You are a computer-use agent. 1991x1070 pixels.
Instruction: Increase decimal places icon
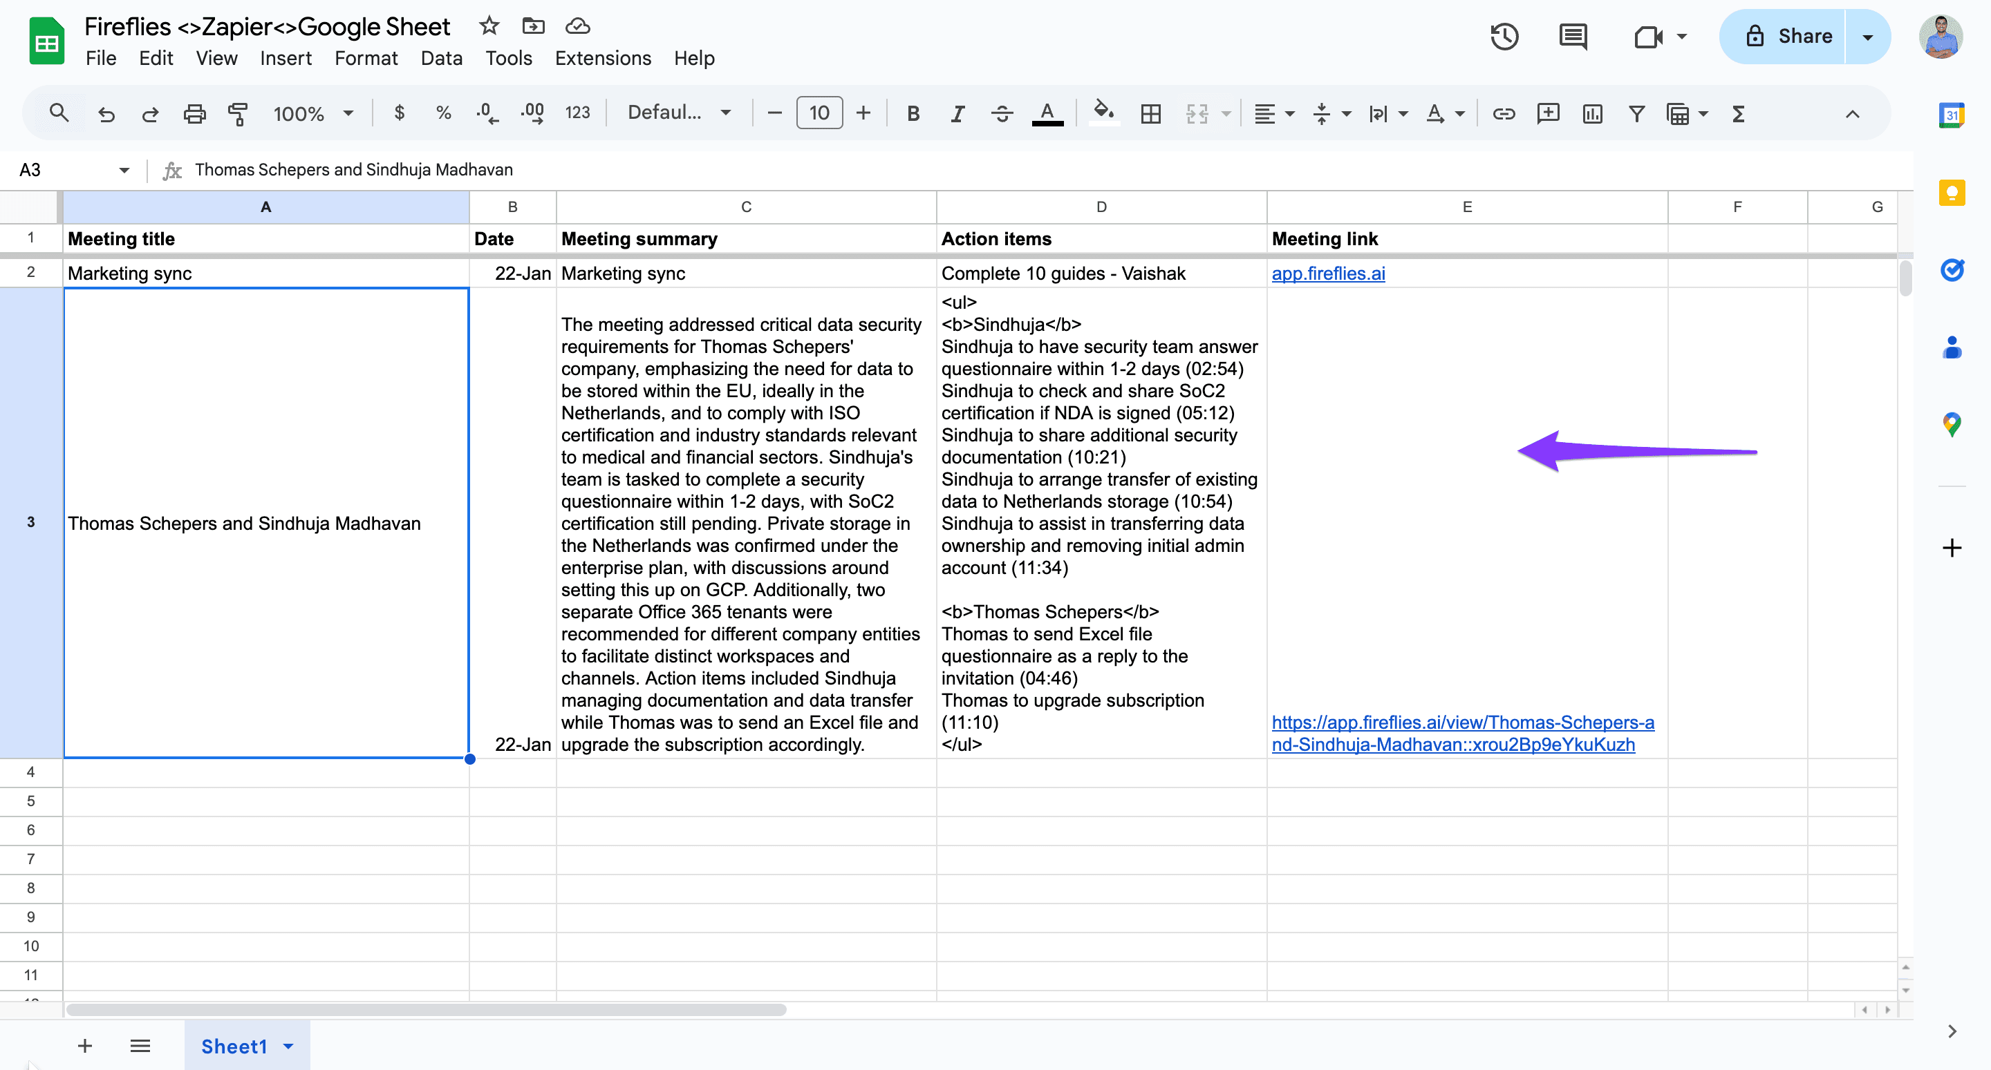point(532,113)
